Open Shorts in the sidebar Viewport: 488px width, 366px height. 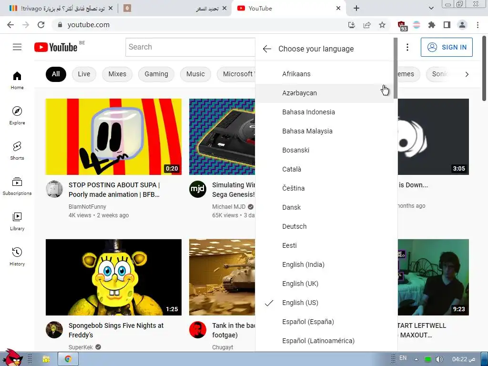pos(17,151)
